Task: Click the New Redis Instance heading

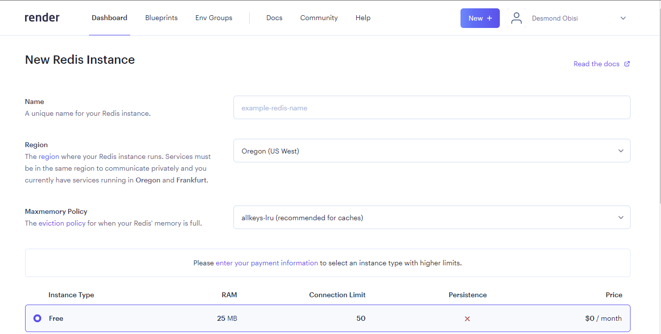Action: pyautogui.click(x=80, y=60)
